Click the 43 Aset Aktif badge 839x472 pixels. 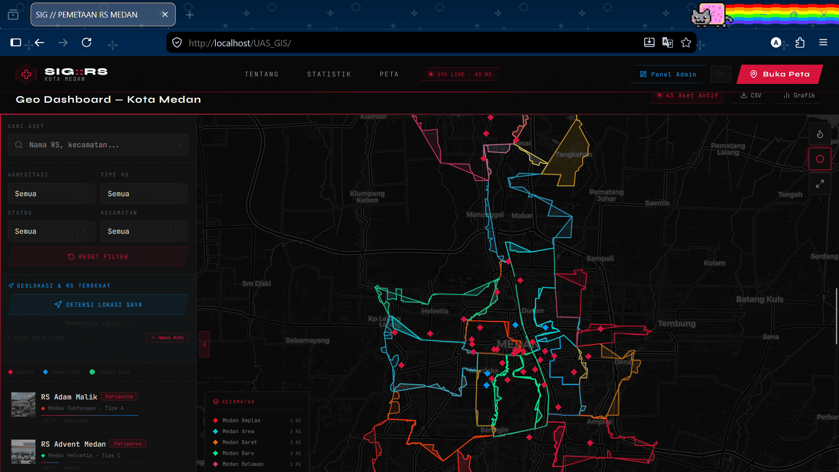pyautogui.click(x=687, y=95)
